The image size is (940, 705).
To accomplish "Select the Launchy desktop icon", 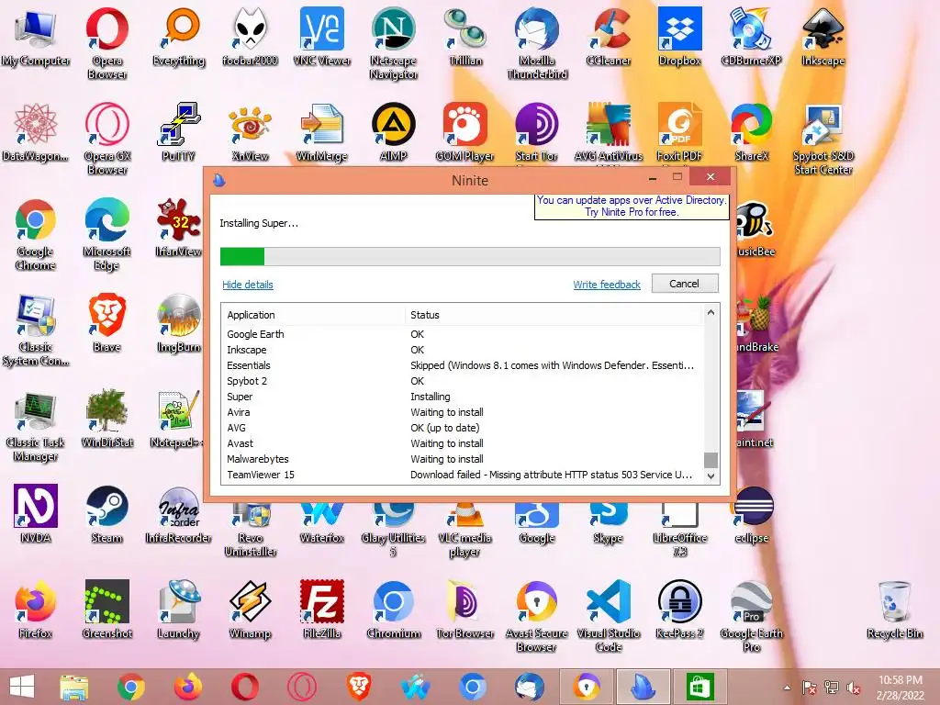I will pyautogui.click(x=178, y=610).
